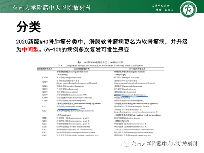This screenshot has height=153, width=204.
Task: Click code cell 9230/0
Action: pos(45,95)
